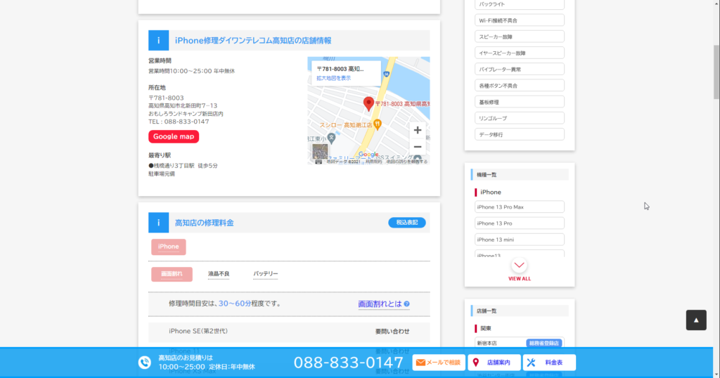Image resolution: width=720 pixels, height=378 pixels.
Task: Click the info icon by 店舗情報 heading
Action: click(158, 40)
